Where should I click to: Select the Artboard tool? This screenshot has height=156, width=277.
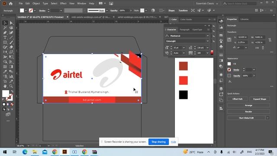click(x=5, y=81)
